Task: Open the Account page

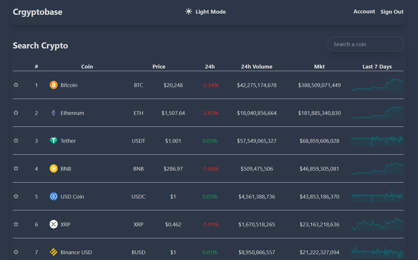Action: 364,12
